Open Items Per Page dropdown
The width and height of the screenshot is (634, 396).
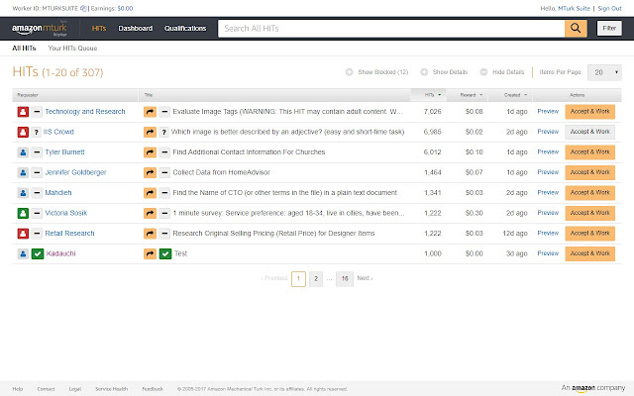pyautogui.click(x=604, y=72)
